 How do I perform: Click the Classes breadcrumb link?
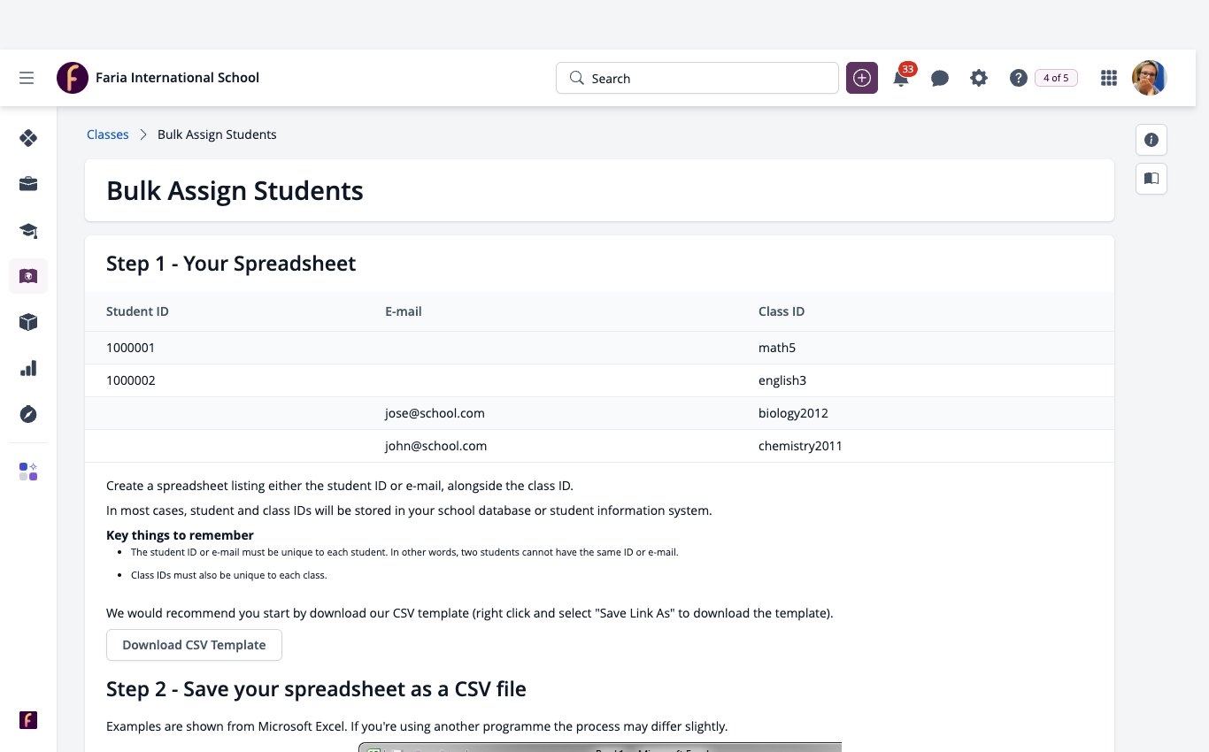pos(108,134)
